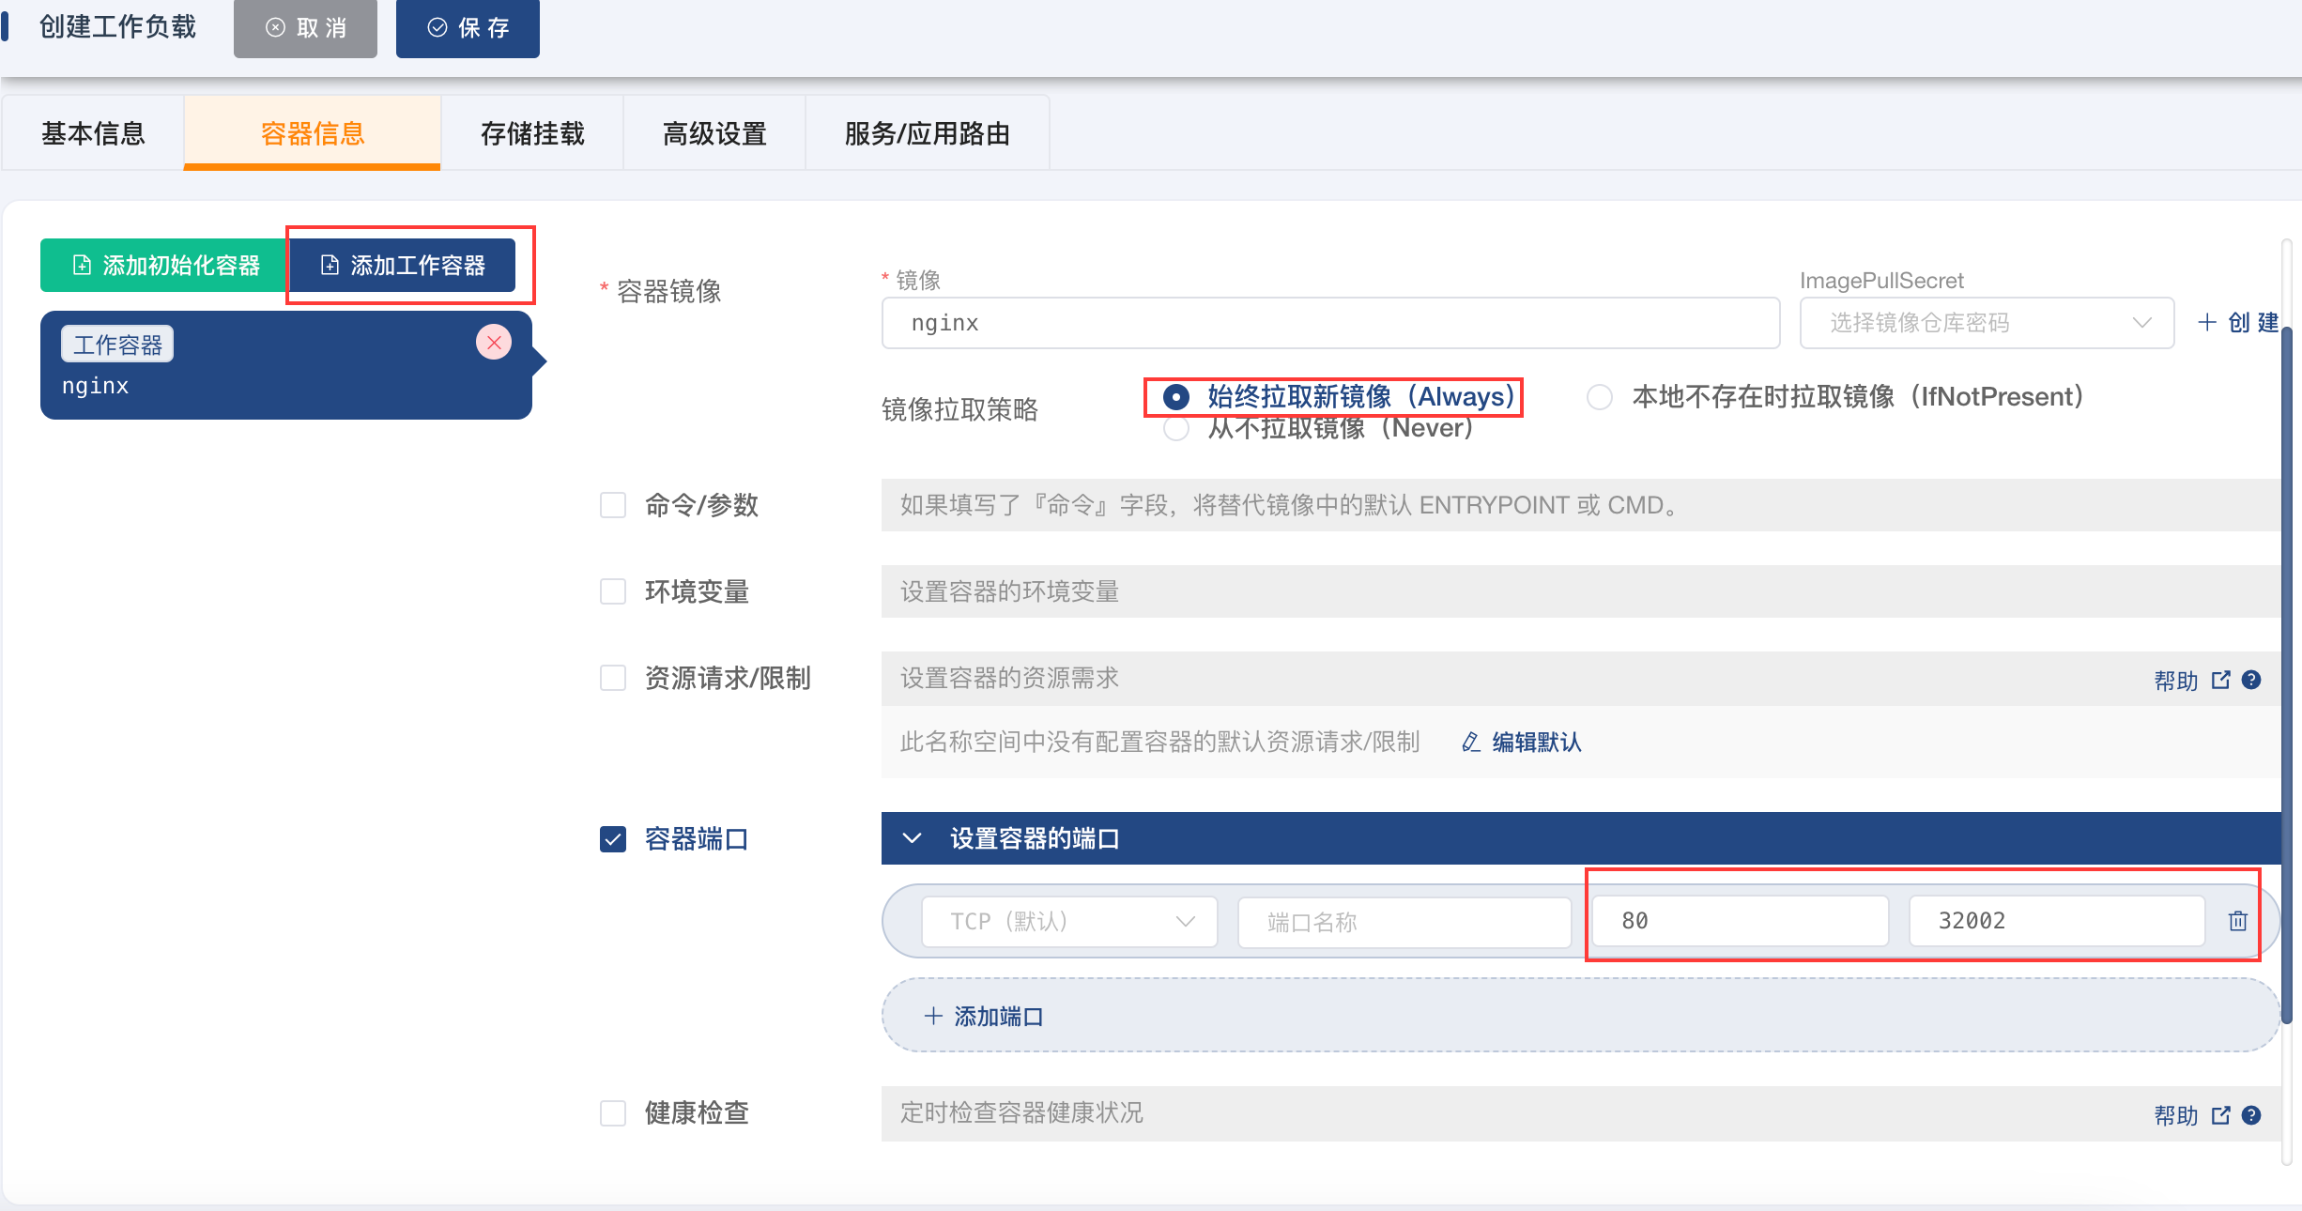Switch to the 存储挂载 tab
The height and width of the screenshot is (1211, 2302).
click(532, 133)
